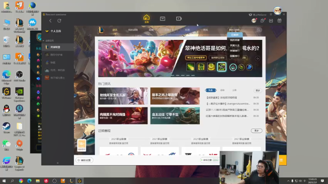This screenshot has height=184, width=328.
Task: Select the third news category tab
Action: [234, 90]
